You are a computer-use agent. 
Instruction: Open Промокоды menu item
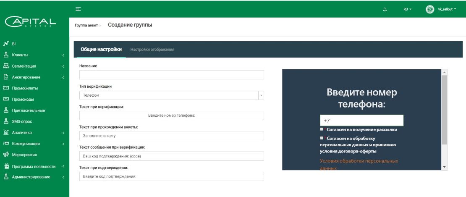pos(23,99)
